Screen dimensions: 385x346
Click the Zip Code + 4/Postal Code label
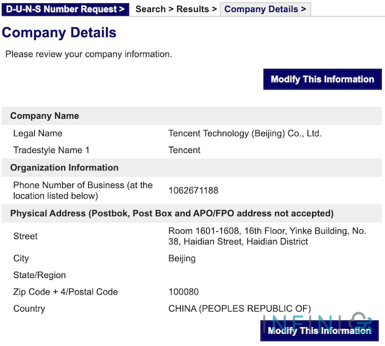pos(65,292)
